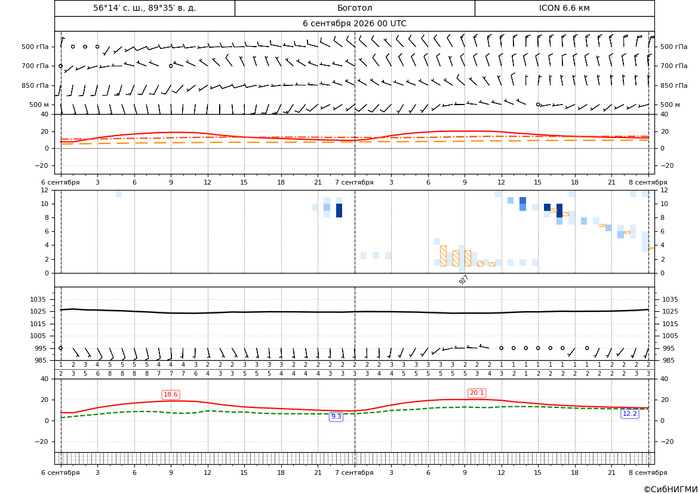Click the 6 сентября 2026 00 UTC header
This screenshot has width=698, height=494.
(x=355, y=24)
